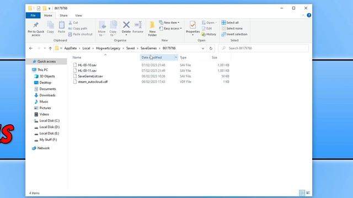Open Local Disk (D:)

point(49,127)
